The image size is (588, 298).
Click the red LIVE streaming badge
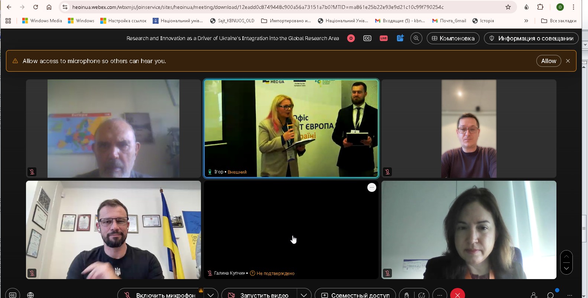tap(383, 38)
